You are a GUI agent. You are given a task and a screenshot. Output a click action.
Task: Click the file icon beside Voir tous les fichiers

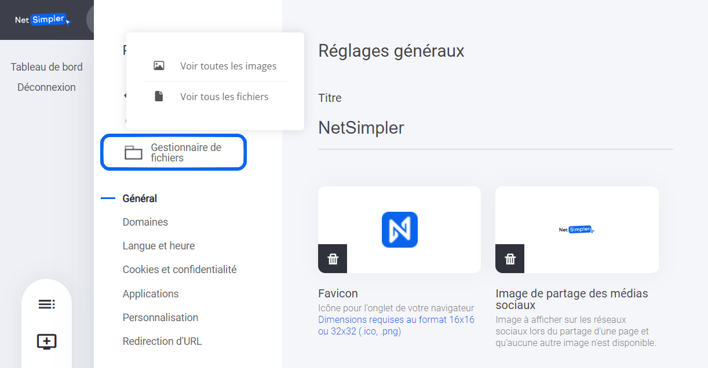point(159,97)
